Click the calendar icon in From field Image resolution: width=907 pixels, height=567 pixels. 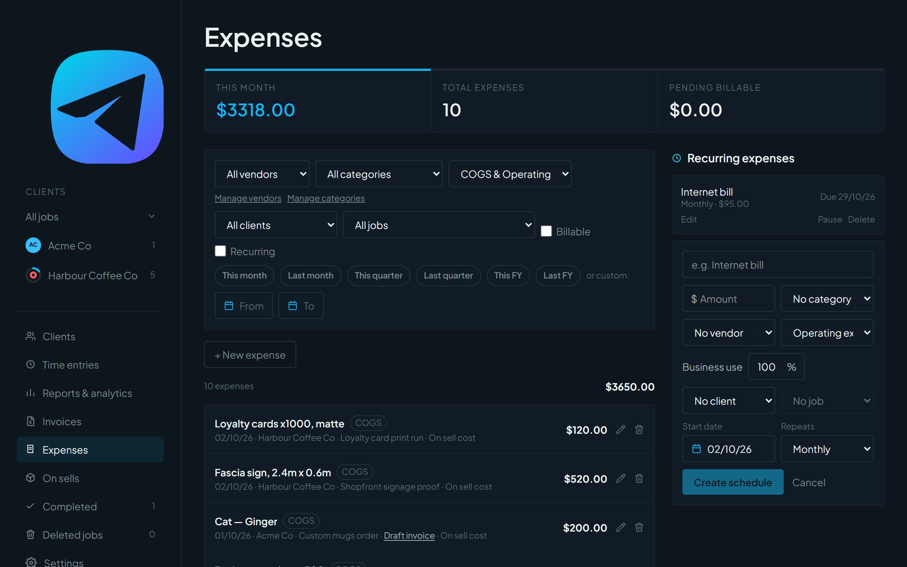coord(229,305)
